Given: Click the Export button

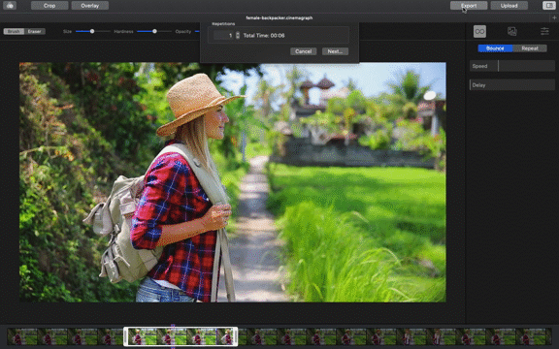Looking at the screenshot, I should click(469, 6).
